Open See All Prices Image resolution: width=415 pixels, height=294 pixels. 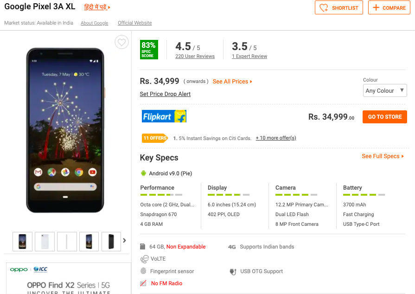[232, 82]
